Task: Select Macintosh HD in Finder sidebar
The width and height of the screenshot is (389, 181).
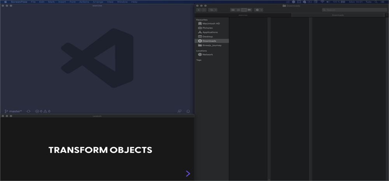Action: (x=212, y=24)
